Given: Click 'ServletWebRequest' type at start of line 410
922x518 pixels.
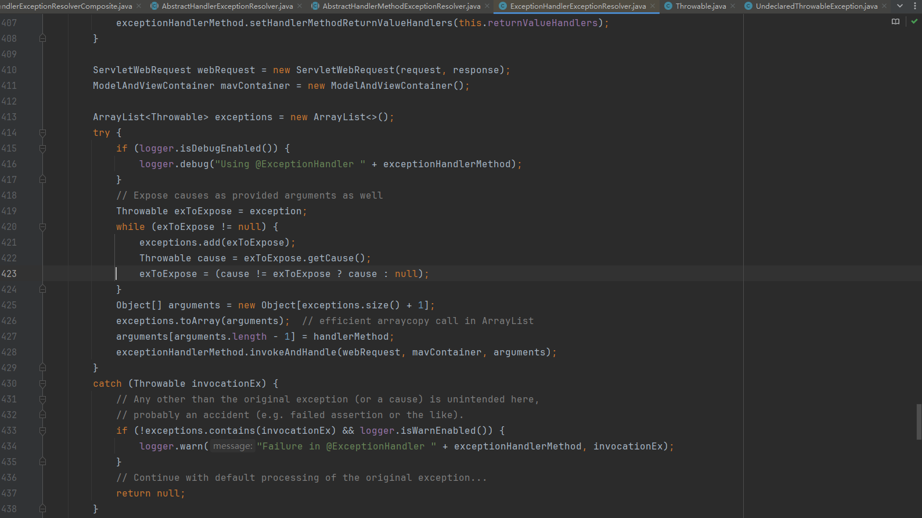Looking at the screenshot, I should [142, 70].
